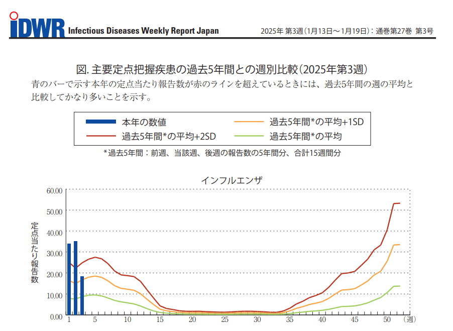Click the インフルエンザ chart title tab

coord(234,178)
